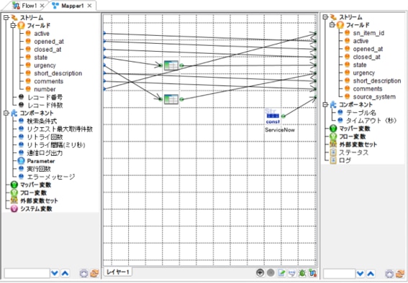
Task: Click the gear settings icon in right panel
Action: pos(389,274)
